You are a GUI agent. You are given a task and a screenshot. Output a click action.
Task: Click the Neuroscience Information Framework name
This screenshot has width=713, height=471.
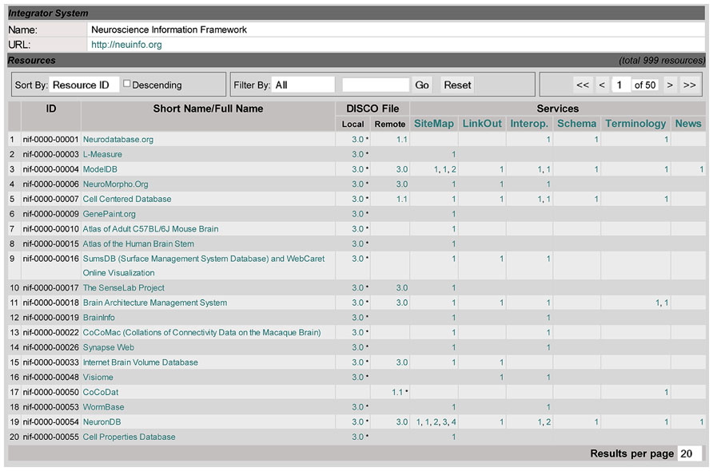click(169, 30)
